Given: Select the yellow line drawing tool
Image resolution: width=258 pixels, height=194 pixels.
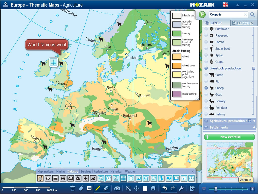Looking at the screenshot, I should pyautogui.click(x=98, y=188).
